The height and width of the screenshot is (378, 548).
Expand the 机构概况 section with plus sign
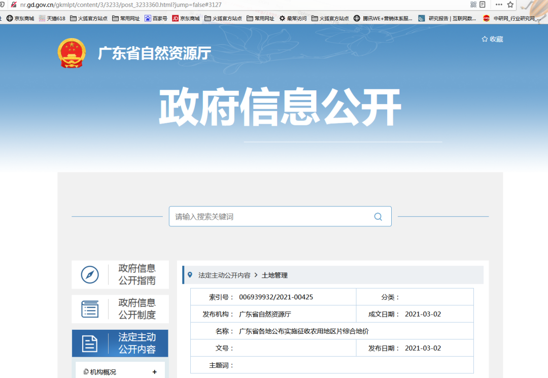[154, 372]
